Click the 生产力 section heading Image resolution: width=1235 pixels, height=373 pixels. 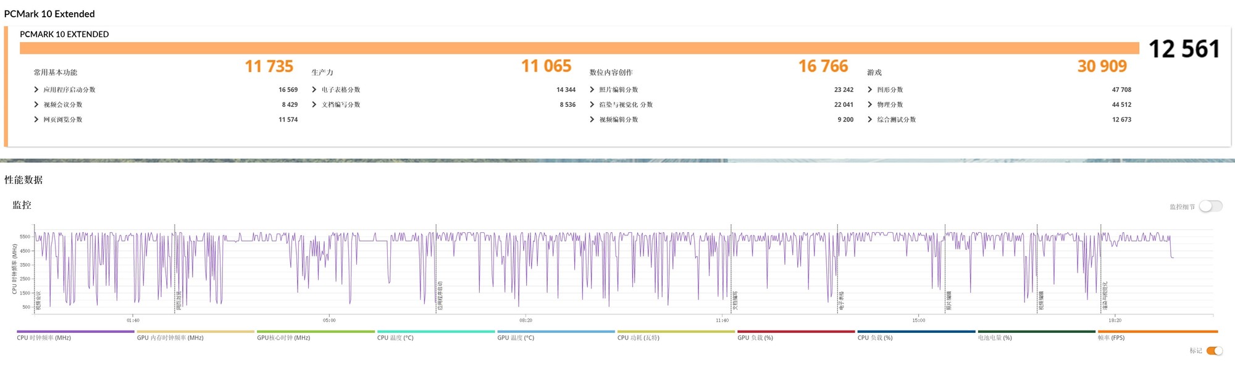(x=322, y=72)
